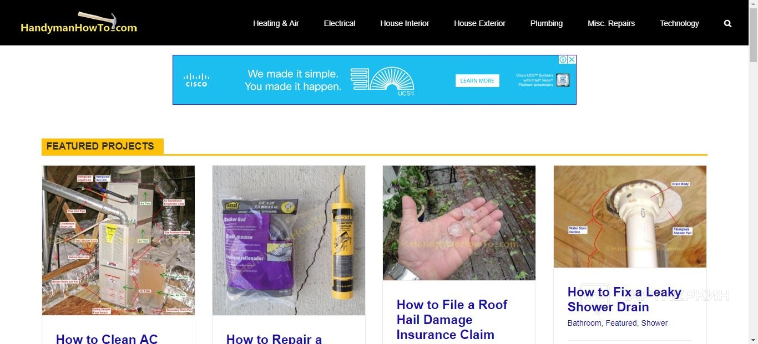
Task: Click the ad info icon
Action: 563,59
